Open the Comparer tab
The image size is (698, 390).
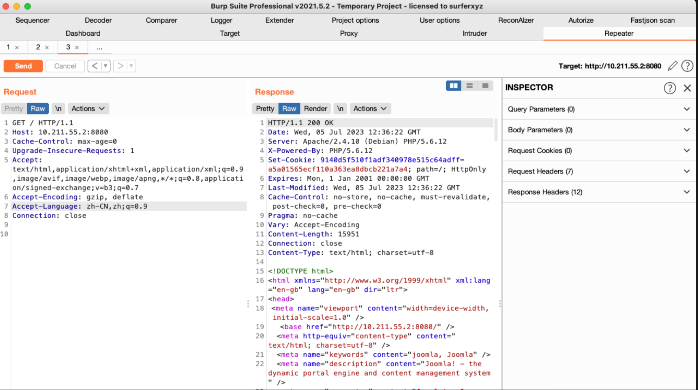tap(161, 20)
